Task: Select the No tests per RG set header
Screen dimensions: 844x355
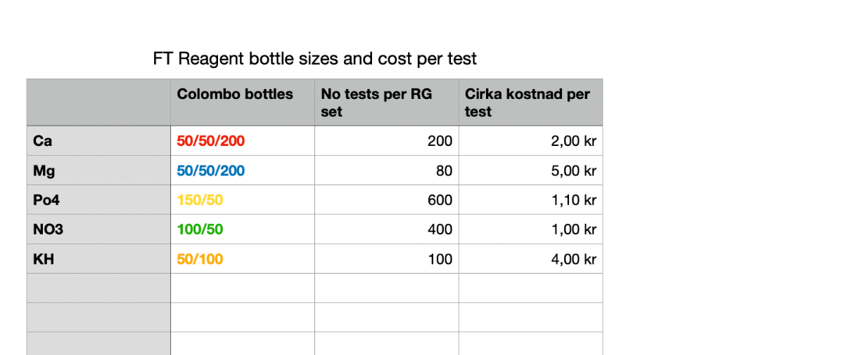Action: click(387, 102)
